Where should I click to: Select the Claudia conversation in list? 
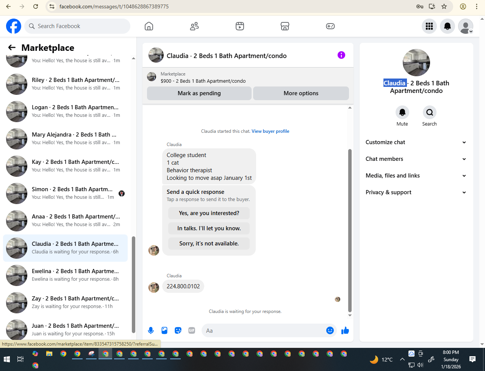click(65, 248)
